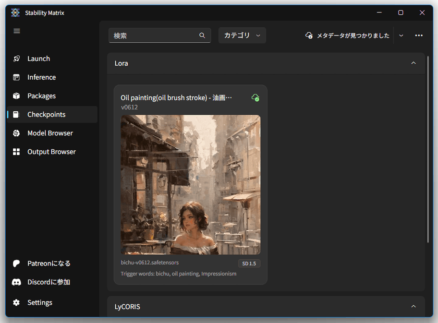Minimize the Stability Matrix window
The image size is (438, 323).
379,12
